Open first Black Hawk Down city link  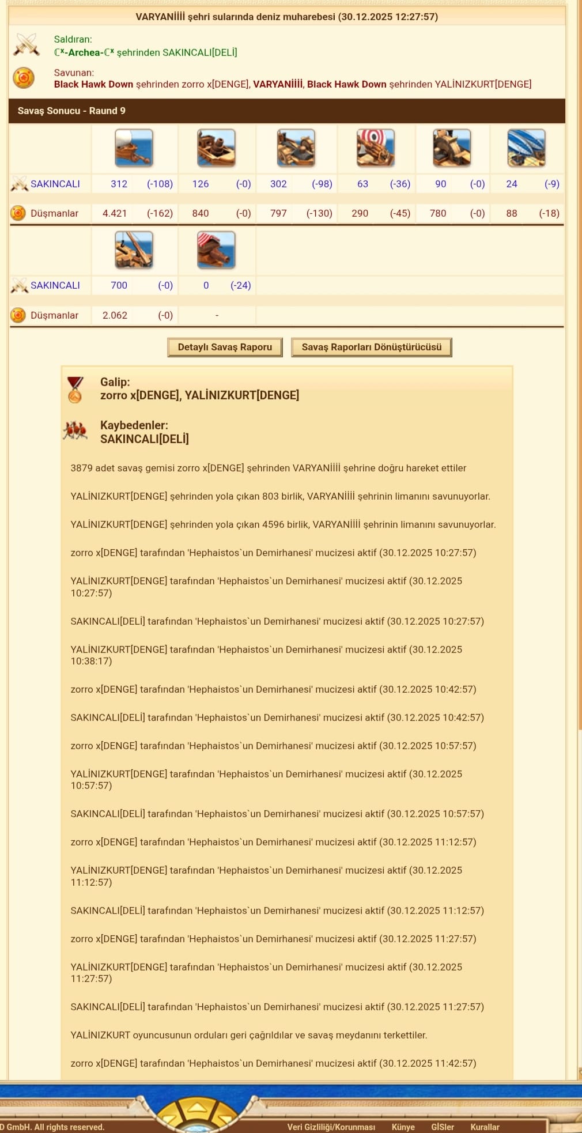click(x=93, y=84)
